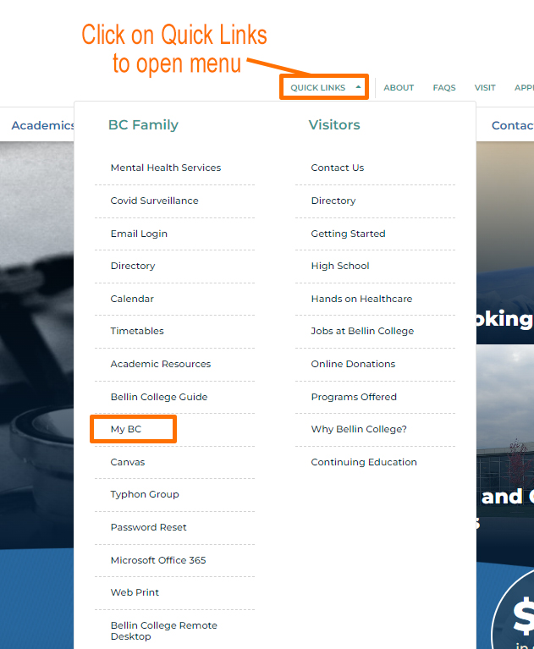Open the Web Print link
534x649 pixels.
pos(135,592)
